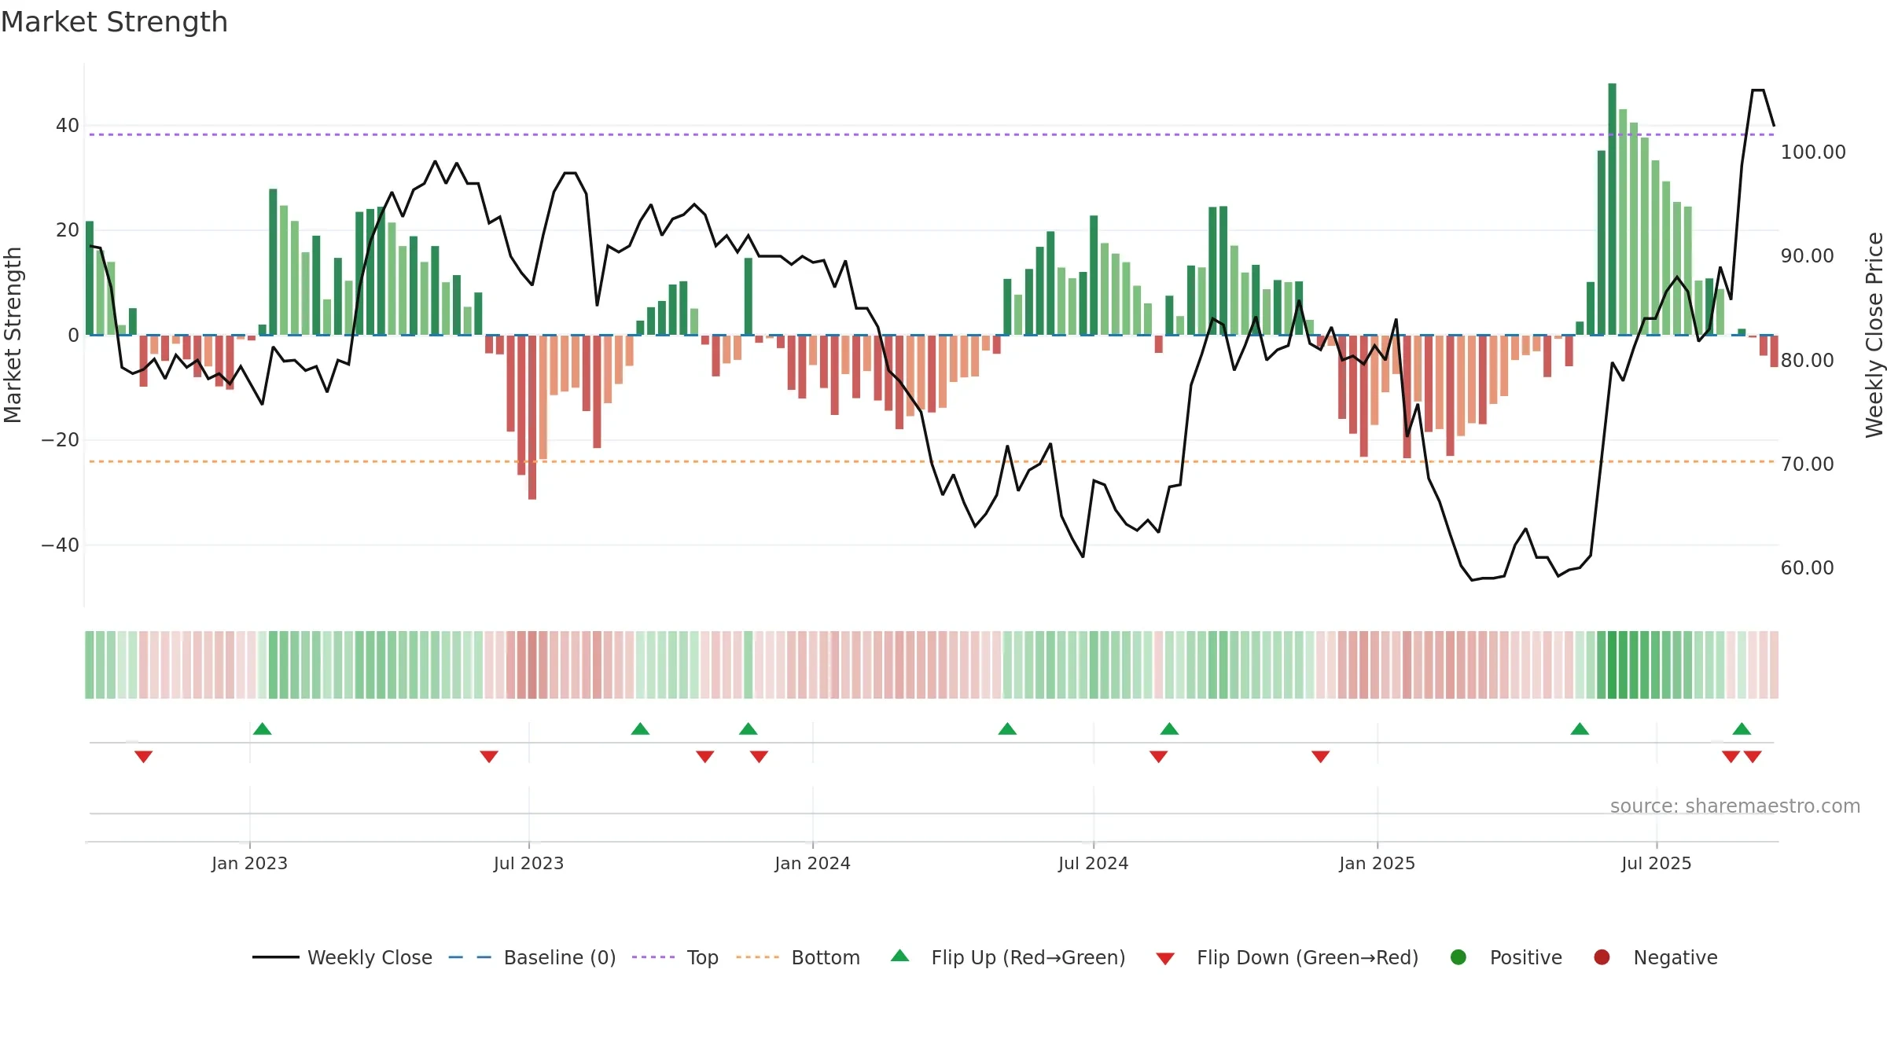Click the first flip-up marker after Jul 2023
Viewport: 1887px width, 1061px height.
coord(640,729)
